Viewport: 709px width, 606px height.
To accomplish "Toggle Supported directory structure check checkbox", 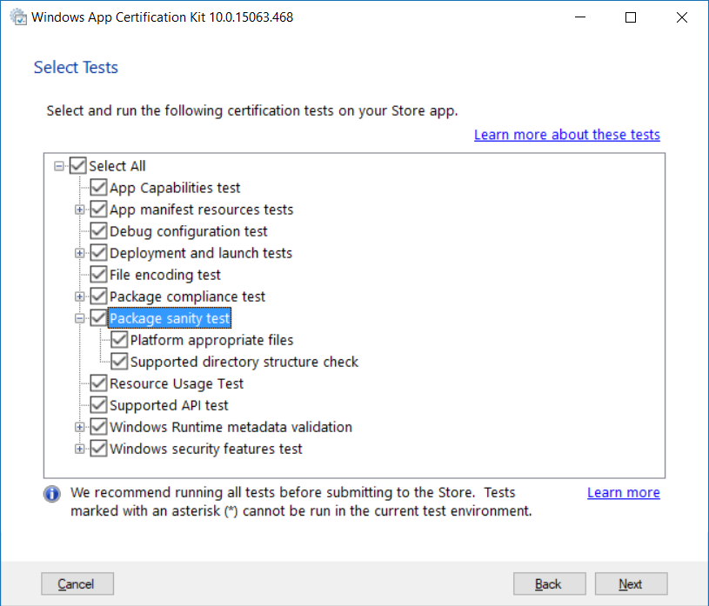I will coord(119,362).
